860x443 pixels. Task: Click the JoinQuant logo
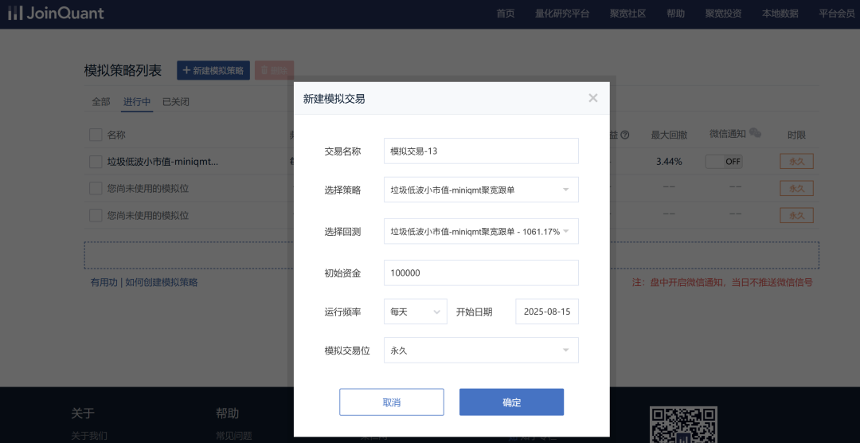click(56, 14)
